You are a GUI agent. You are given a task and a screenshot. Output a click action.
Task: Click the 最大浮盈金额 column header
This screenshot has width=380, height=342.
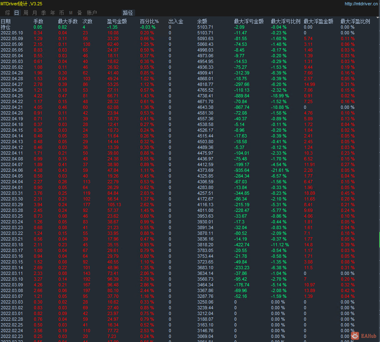[319, 21]
